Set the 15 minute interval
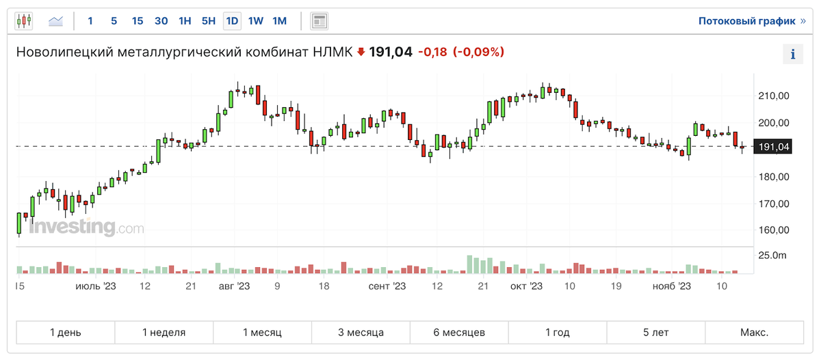 [x=138, y=21]
